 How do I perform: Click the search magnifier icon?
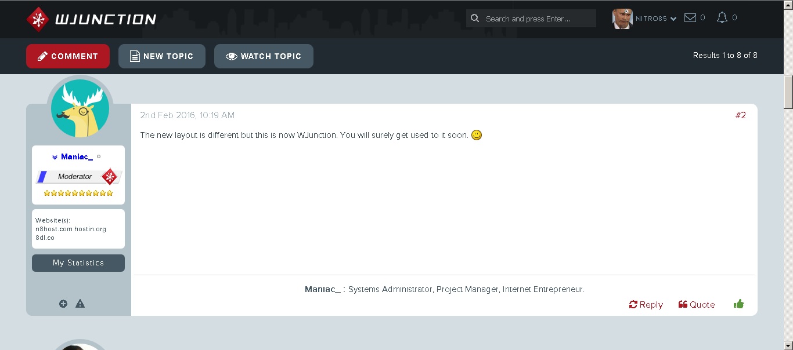pyautogui.click(x=475, y=19)
